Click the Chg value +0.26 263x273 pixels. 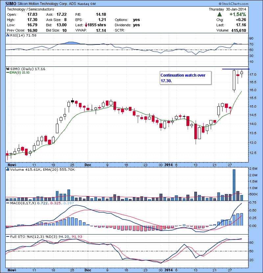[x=241, y=20]
